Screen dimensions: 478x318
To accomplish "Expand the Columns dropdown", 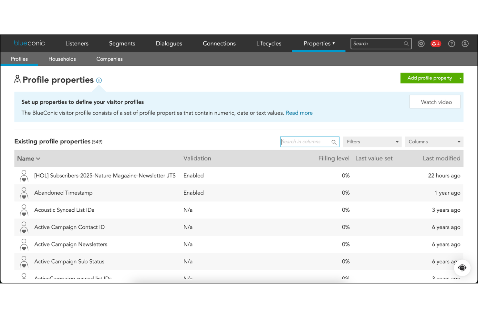I will click(x=434, y=142).
